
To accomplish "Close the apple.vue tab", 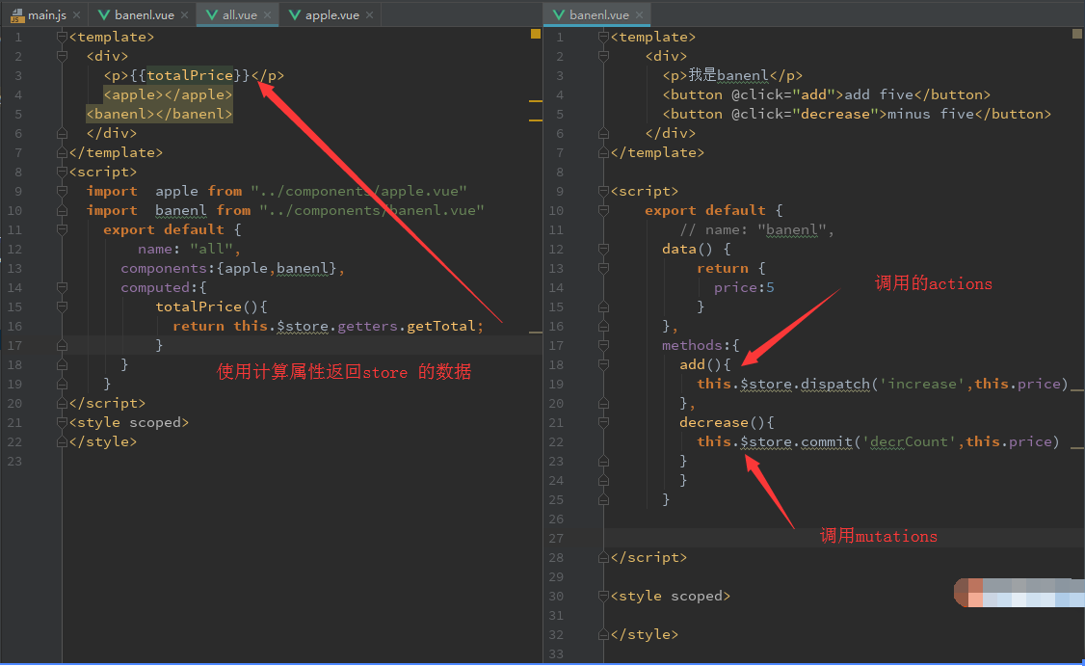I will [369, 15].
